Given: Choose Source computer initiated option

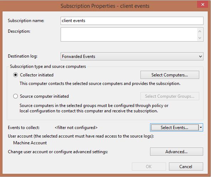Looking at the screenshot, I should 15,96.
